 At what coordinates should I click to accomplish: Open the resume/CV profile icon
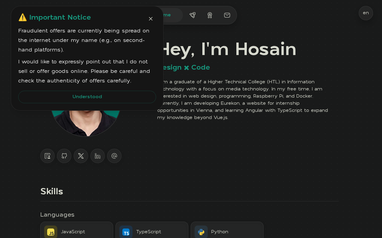(47, 156)
